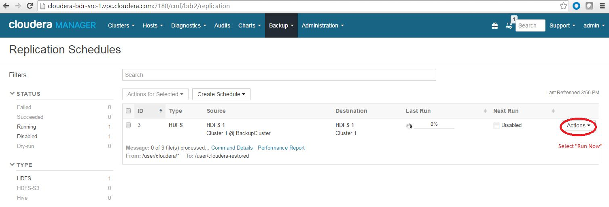The width and height of the screenshot is (609, 207).
Task: Open the Diagnostics menu
Action: 189,25
